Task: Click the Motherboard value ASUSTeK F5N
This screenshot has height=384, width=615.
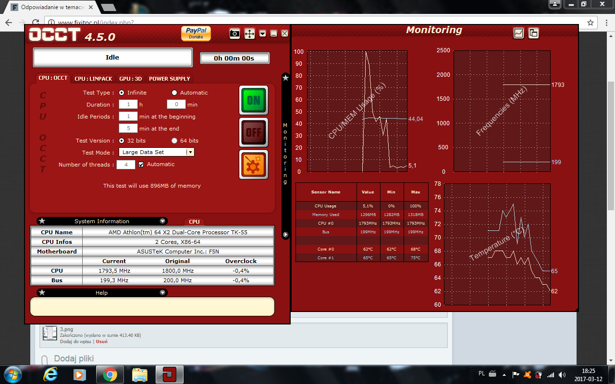Action: coord(178,252)
